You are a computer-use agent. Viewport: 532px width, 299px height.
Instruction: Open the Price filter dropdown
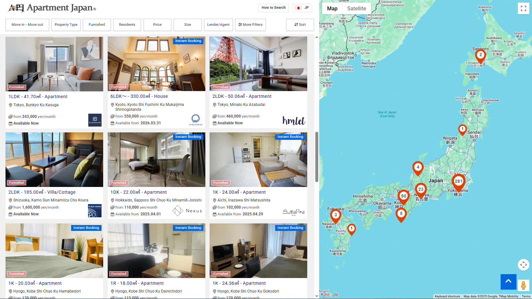157,25
